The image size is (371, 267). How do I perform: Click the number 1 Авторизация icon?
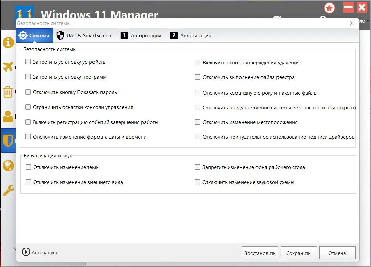[124, 36]
